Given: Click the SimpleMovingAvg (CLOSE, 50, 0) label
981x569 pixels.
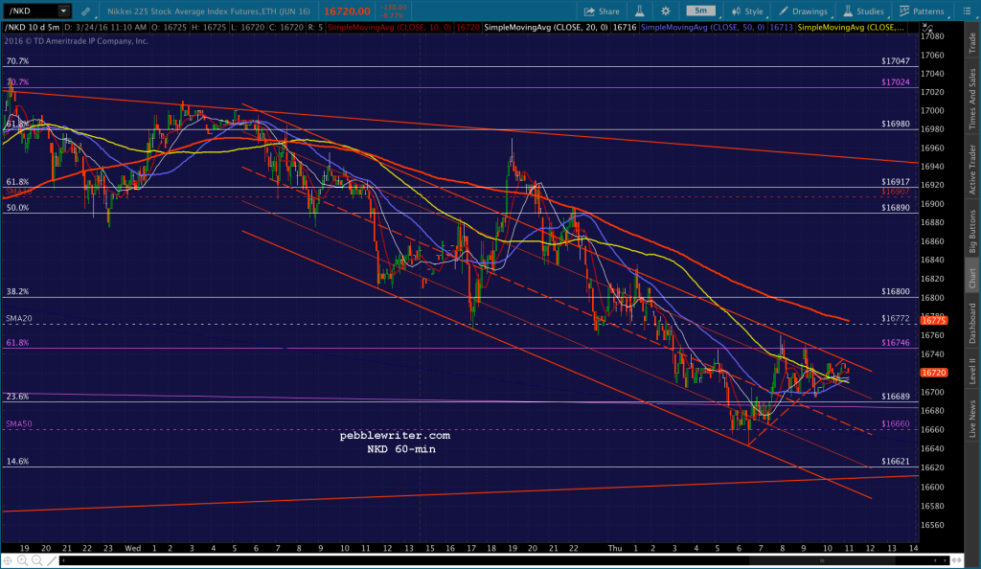Looking at the screenshot, I should coord(702,28).
